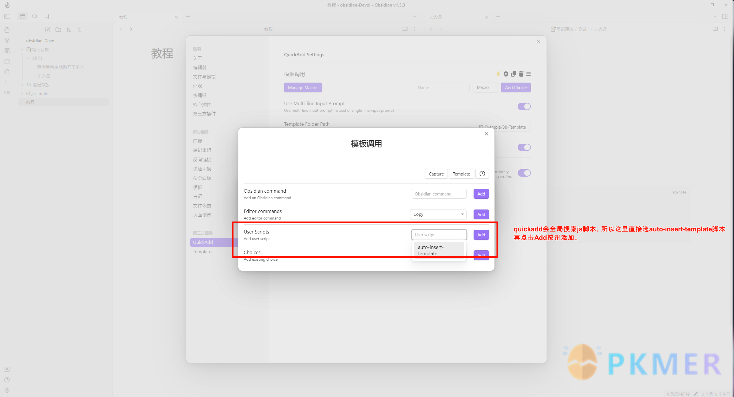This screenshot has width=734, height=397.
Task: Toggle the arbitrary code switch
Action: click(x=524, y=173)
